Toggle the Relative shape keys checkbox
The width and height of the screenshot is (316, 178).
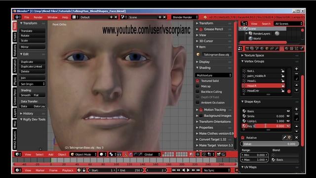pos(243,137)
